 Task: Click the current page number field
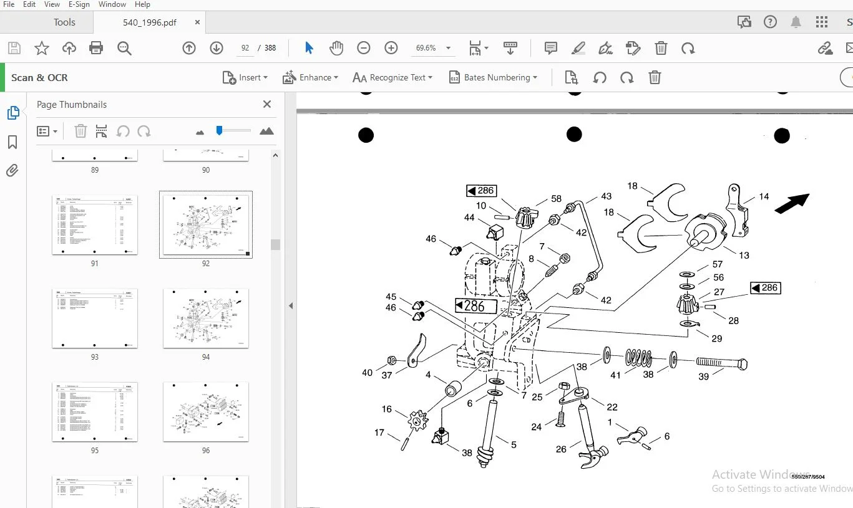pos(245,48)
